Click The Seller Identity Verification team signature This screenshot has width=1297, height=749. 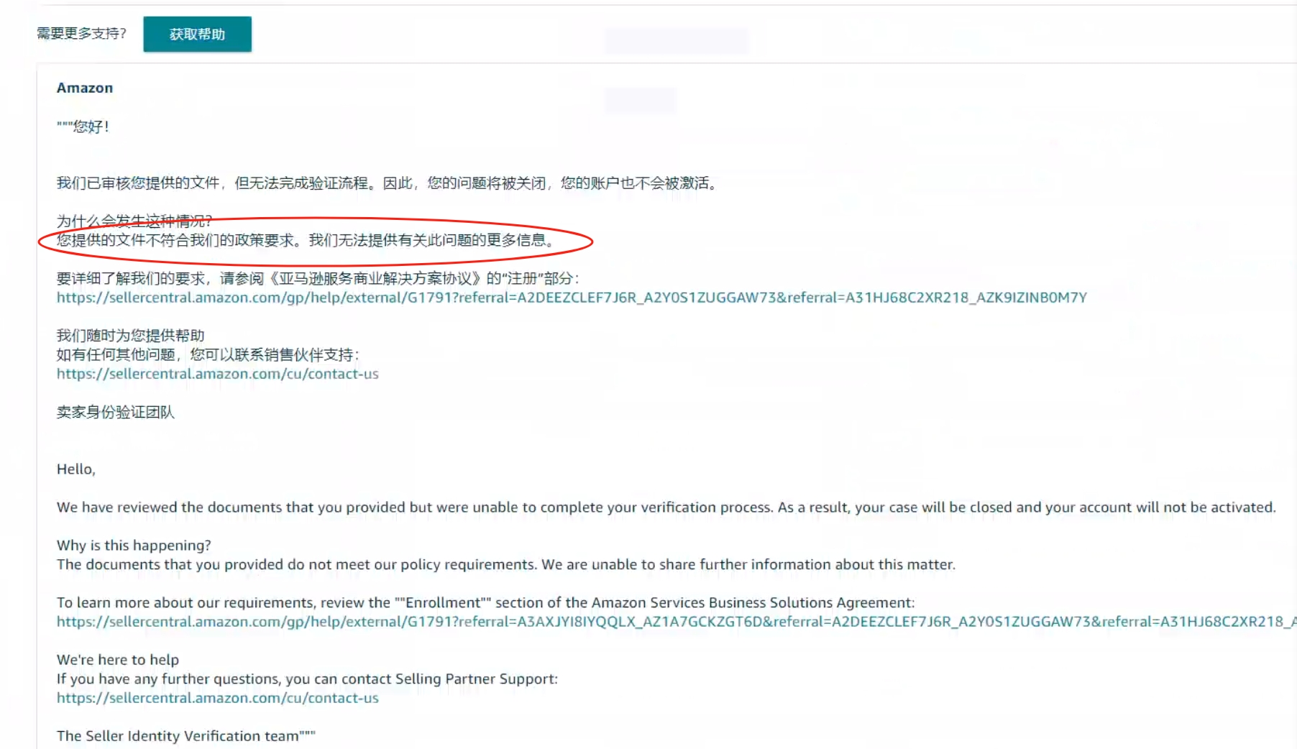pos(186,736)
